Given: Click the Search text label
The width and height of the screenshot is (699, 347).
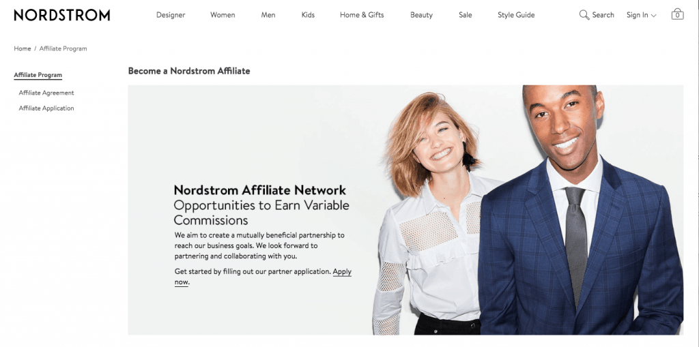Looking at the screenshot, I should click(x=603, y=15).
